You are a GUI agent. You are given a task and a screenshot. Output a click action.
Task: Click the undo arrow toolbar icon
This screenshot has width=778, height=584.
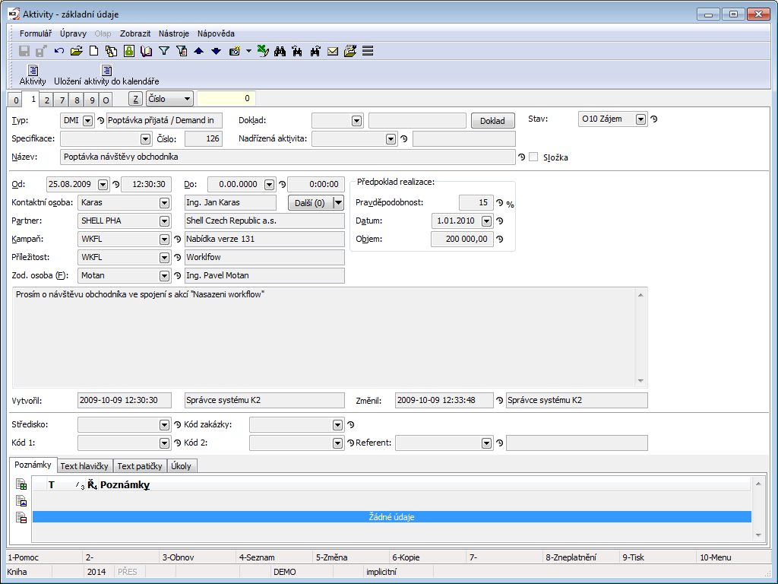(59, 51)
